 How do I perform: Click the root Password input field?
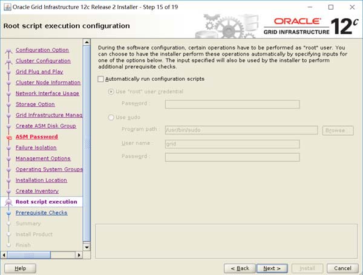232,104
